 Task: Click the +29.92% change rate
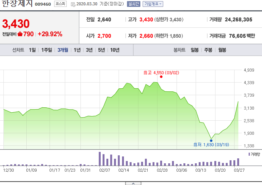pos(50,34)
